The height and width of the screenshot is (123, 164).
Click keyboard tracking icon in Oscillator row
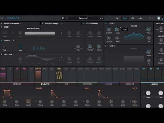pos(61,57)
